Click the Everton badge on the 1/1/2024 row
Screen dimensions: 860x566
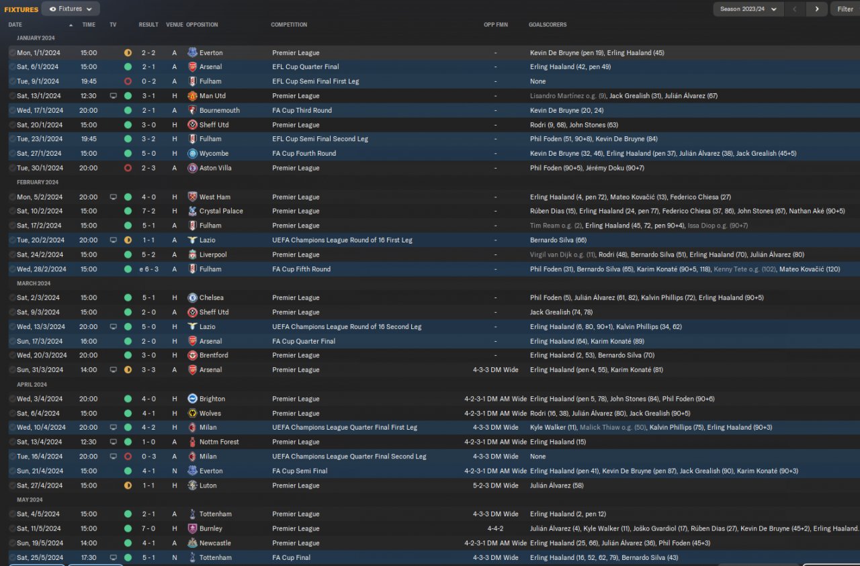(x=192, y=52)
